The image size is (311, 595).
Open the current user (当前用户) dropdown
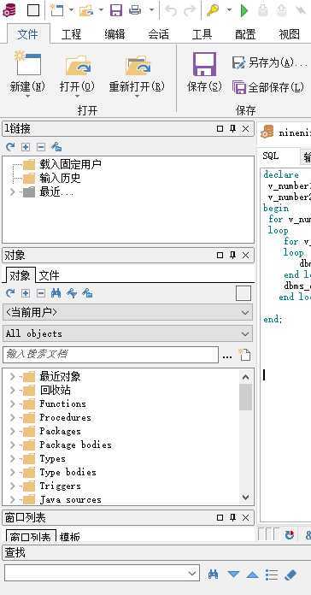[x=245, y=312]
